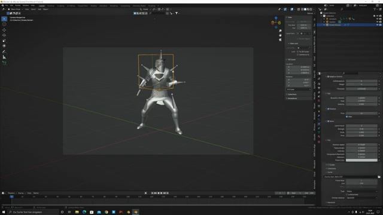The height and width of the screenshot is (215, 383).
Task: Open the timeline Marker menu
Action: (36, 193)
